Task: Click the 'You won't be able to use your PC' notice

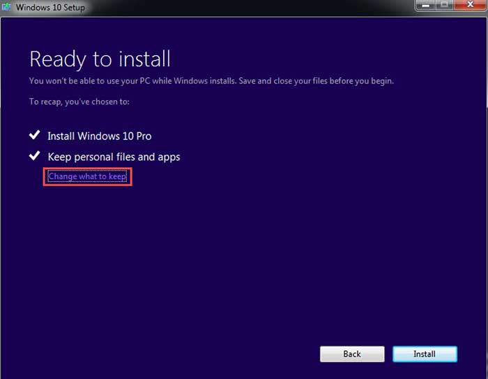Action: click(x=211, y=81)
